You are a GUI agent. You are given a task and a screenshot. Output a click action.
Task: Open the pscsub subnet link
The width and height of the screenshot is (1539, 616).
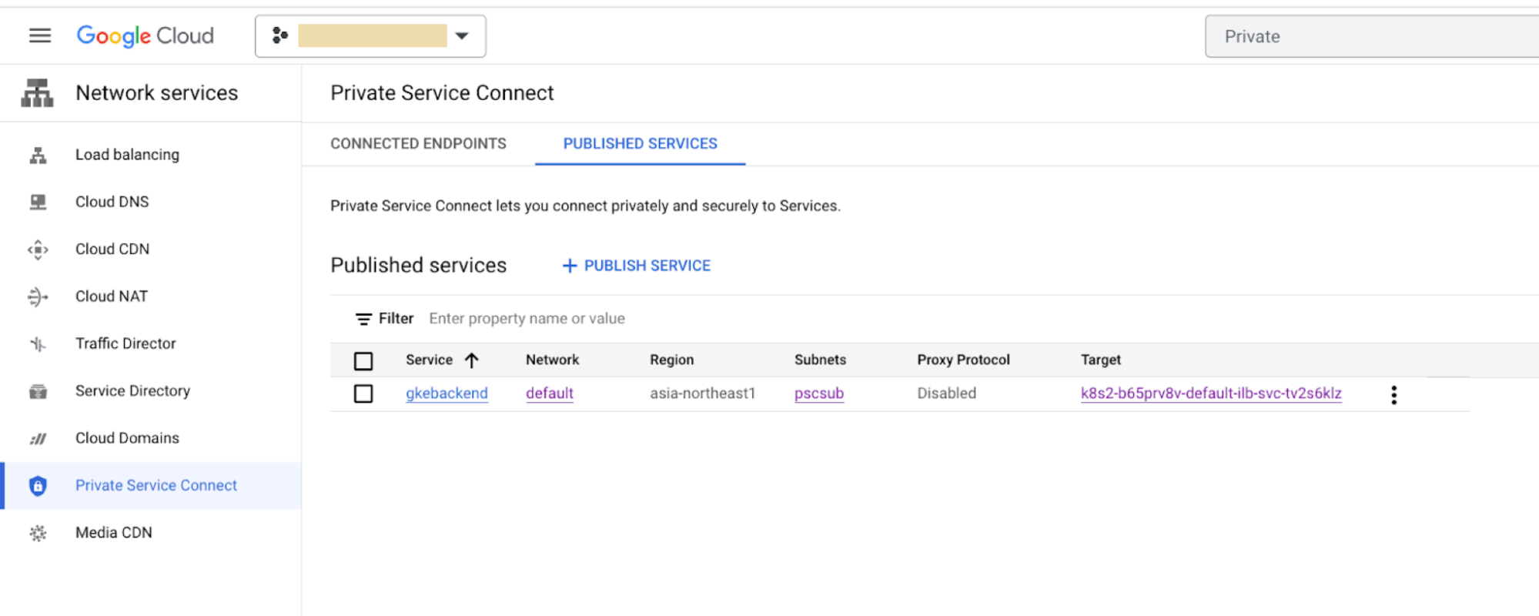(x=818, y=393)
